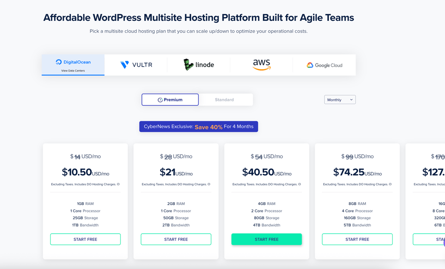Viewport: 445px width, 269px height.
Task: Click the 'Pick a multisite cloud hosting plan' subtitle
Action: (x=199, y=31)
